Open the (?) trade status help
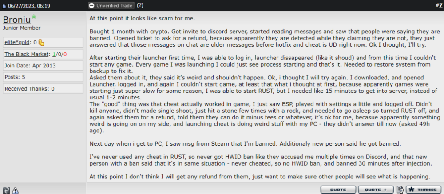444x194 pixels. coord(140,5)
